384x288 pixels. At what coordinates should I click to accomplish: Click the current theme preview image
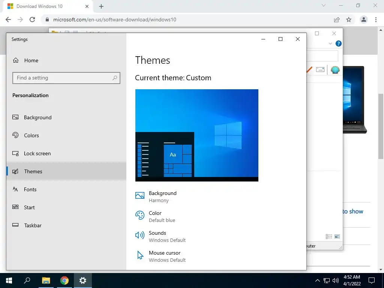click(196, 135)
